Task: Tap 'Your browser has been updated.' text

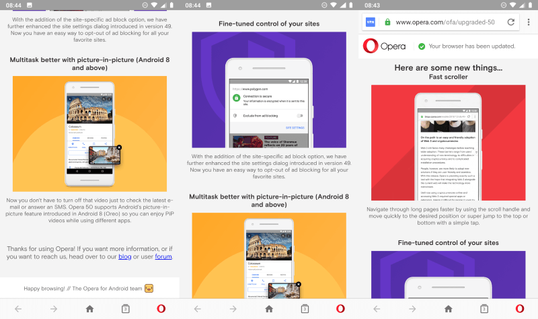Action: [472, 46]
